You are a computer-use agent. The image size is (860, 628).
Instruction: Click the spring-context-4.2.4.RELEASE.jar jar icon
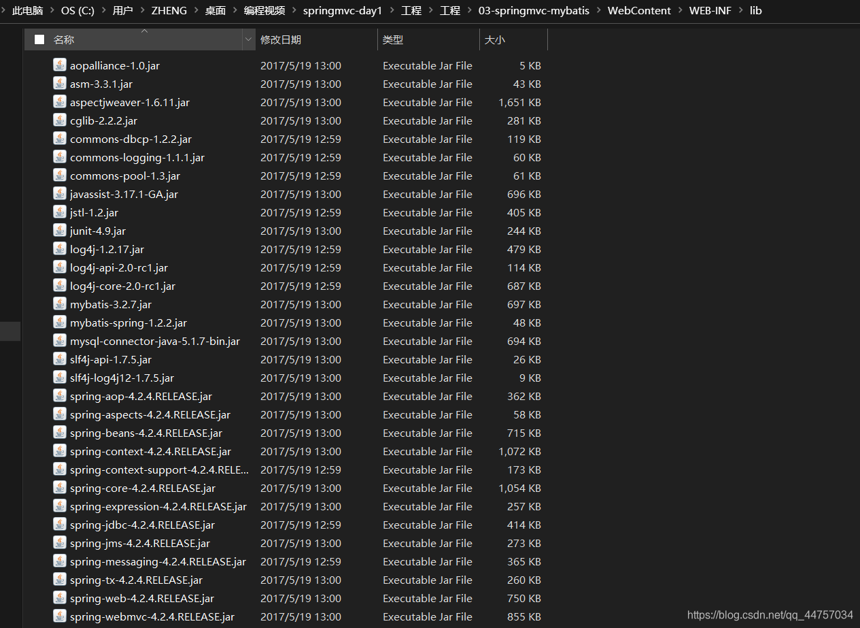pyautogui.click(x=60, y=451)
